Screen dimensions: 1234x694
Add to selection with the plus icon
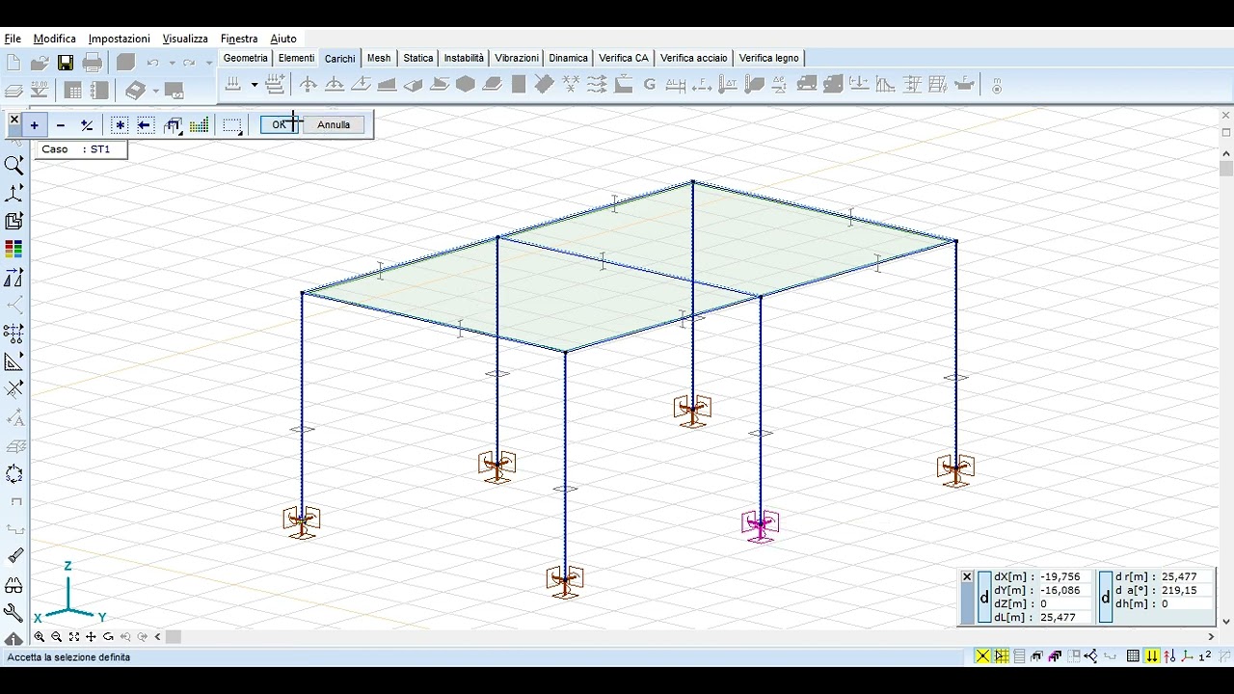pos(35,125)
